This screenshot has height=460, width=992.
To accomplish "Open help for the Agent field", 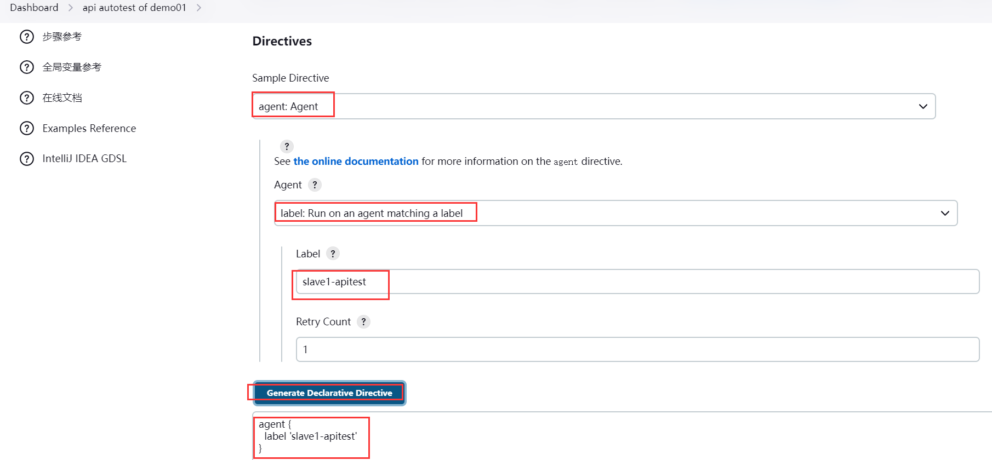I will click(315, 185).
